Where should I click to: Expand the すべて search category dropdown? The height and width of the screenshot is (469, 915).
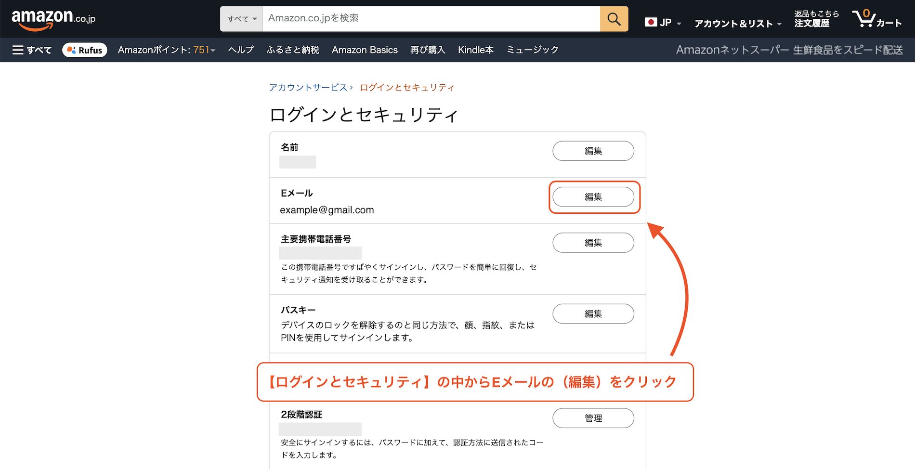(241, 19)
